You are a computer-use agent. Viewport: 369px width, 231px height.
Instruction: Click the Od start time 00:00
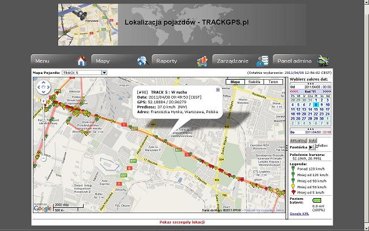click(x=327, y=87)
